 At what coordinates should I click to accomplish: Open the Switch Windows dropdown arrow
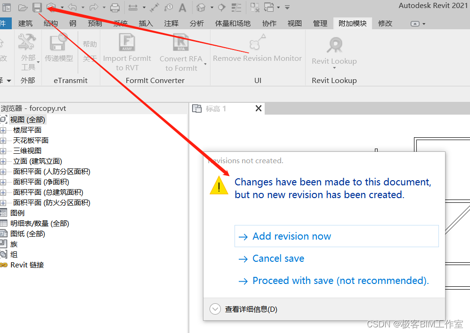click(278, 7)
